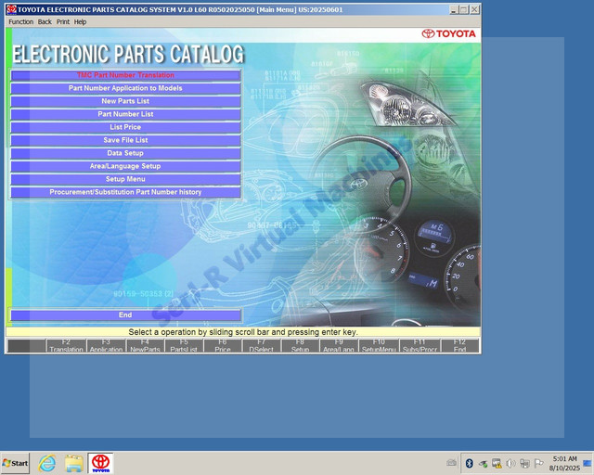Viewport: 594px width, 475px height.
Task: Open TMC Part Number Translation
Action: click(125, 75)
